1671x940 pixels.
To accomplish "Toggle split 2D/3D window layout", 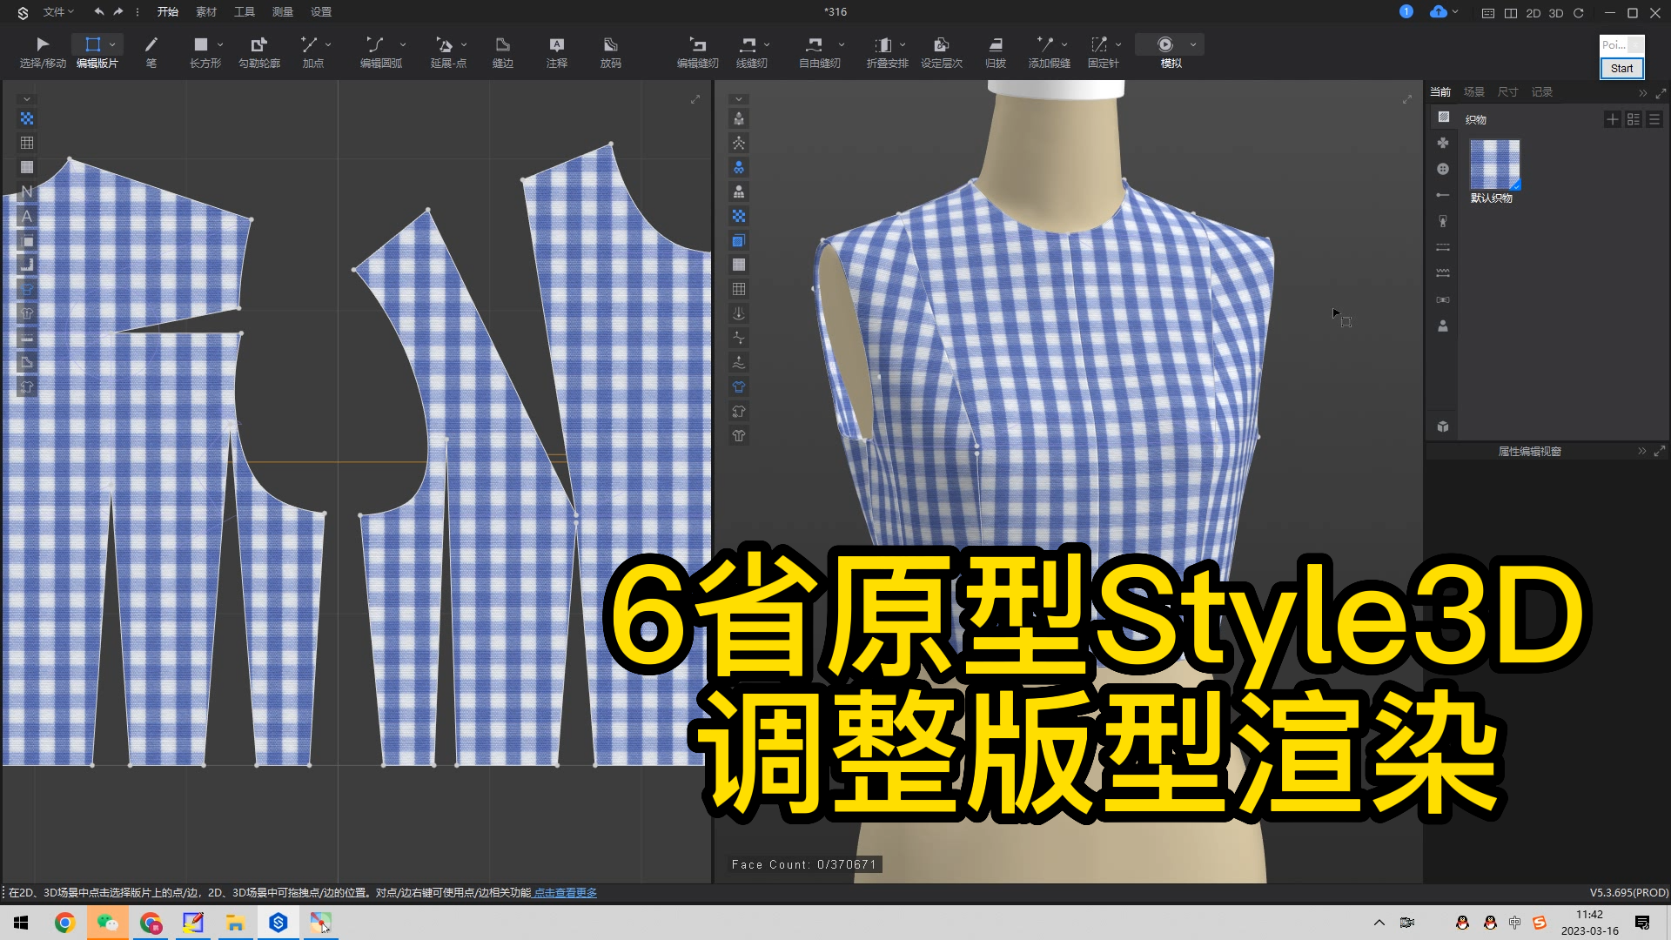I will pyautogui.click(x=1511, y=13).
